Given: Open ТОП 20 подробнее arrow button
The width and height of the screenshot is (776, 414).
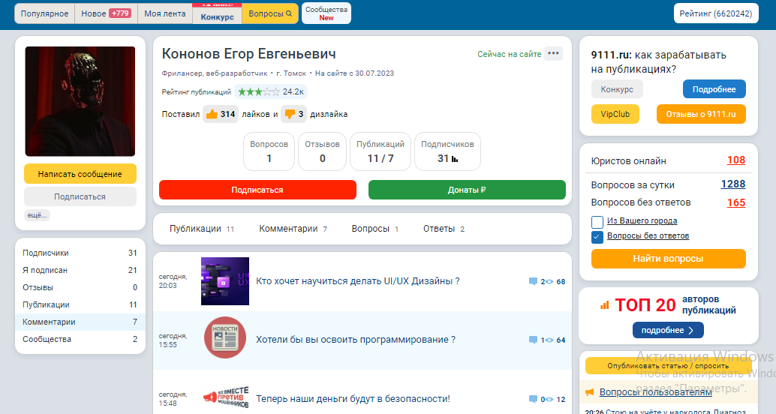Looking at the screenshot, I should [668, 330].
